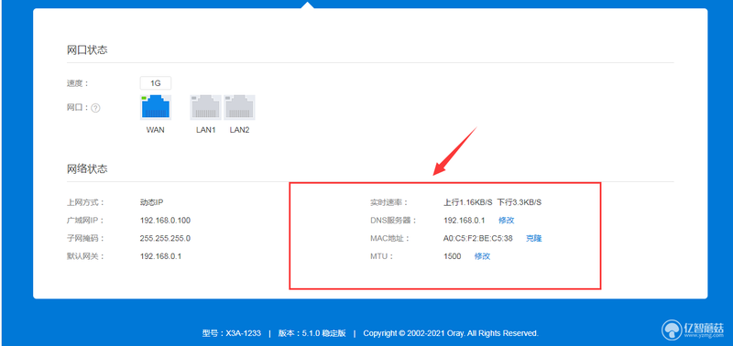This screenshot has width=733, height=346.
Task: Click the 实时速率 upload download text
Action: (493, 202)
